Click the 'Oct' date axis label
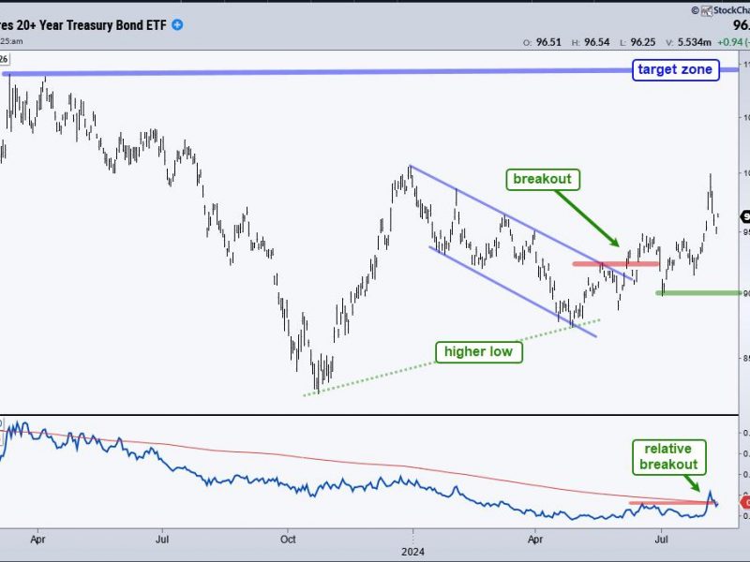 (x=288, y=540)
